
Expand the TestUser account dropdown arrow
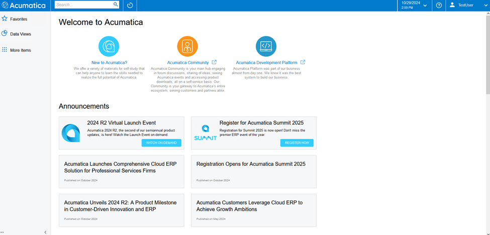[x=484, y=6]
